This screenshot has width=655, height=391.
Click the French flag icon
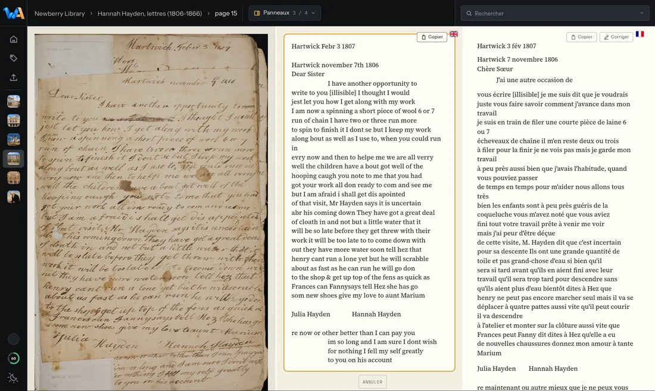[x=640, y=34]
